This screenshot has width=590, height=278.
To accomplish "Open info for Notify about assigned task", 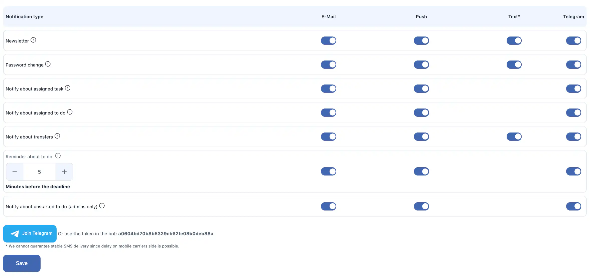I will click(68, 88).
